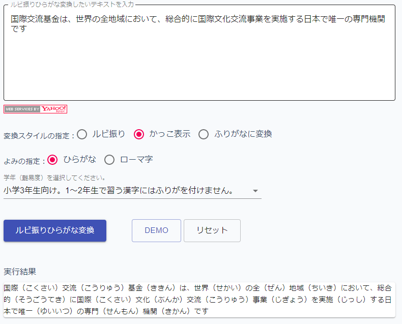Screen dimensions: 402x324
Task: Click the ふりがなに変換 label text
Action: (243, 134)
